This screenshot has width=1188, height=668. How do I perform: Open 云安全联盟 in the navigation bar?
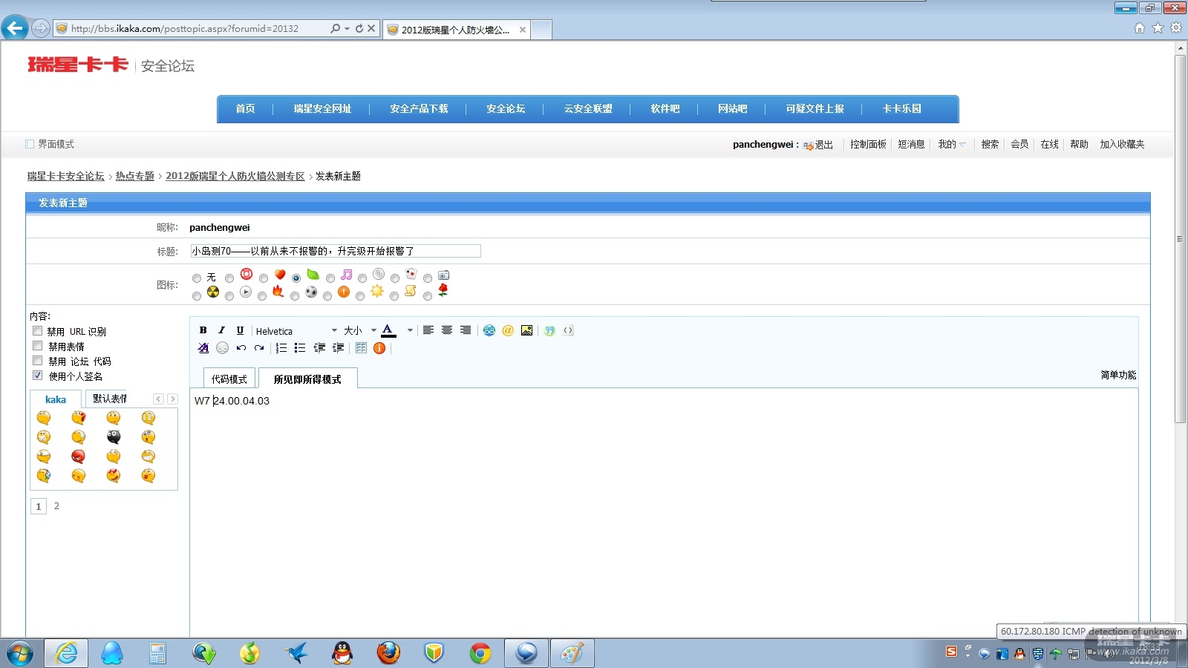point(588,108)
